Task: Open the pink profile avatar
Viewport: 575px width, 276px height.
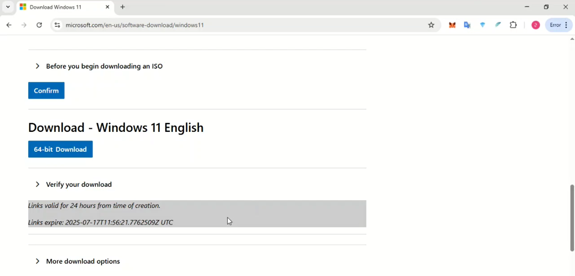Action: coord(535,25)
